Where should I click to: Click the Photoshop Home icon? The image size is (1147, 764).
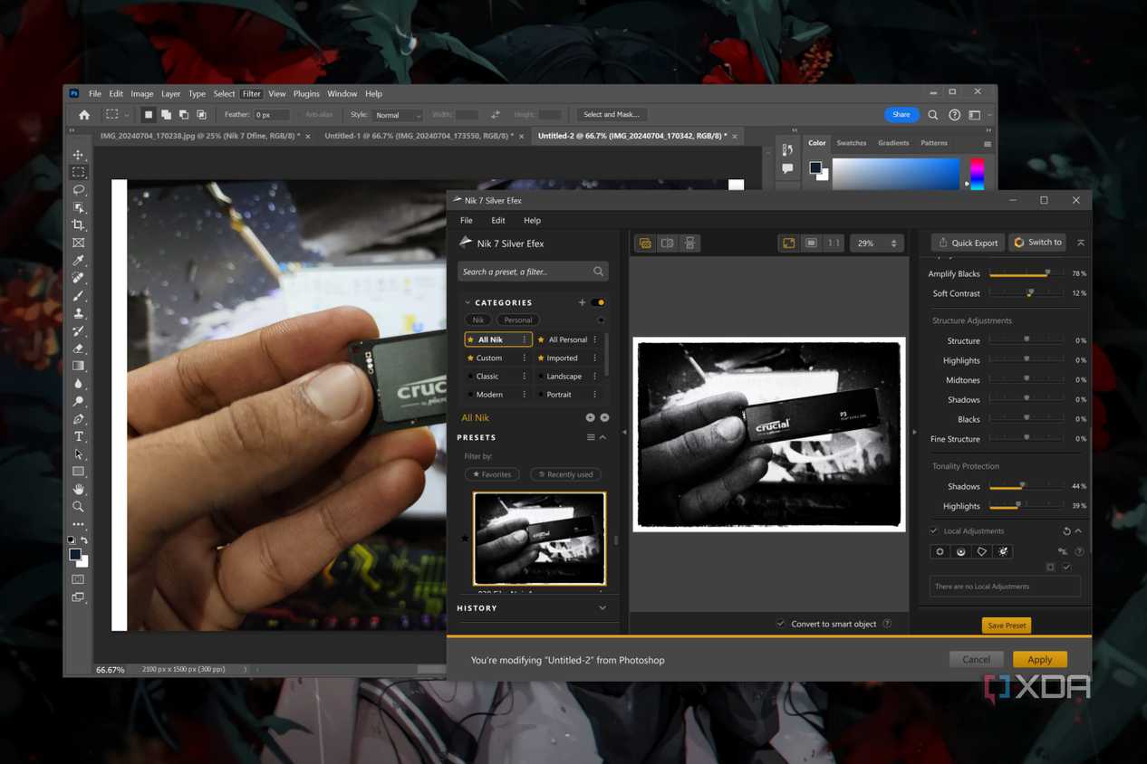click(84, 115)
